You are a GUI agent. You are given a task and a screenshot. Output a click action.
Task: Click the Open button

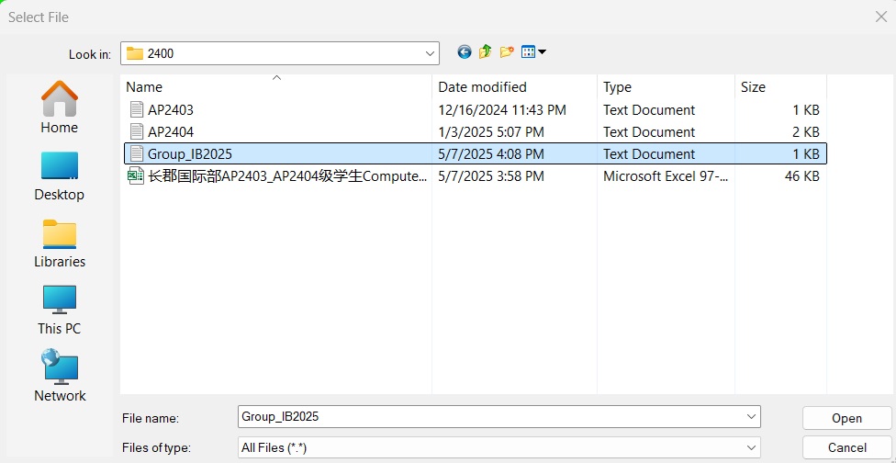(x=846, y=418)
